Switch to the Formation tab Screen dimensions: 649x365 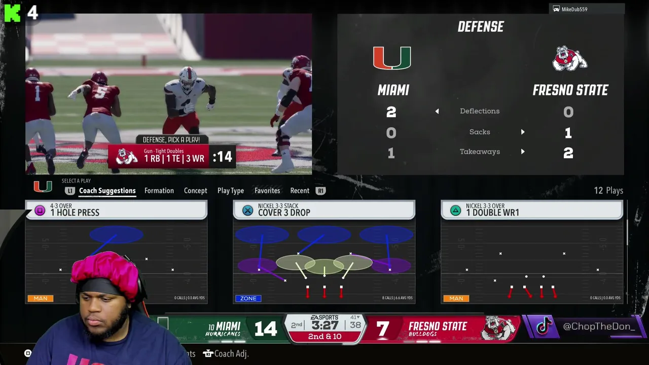tap(159, 191)
